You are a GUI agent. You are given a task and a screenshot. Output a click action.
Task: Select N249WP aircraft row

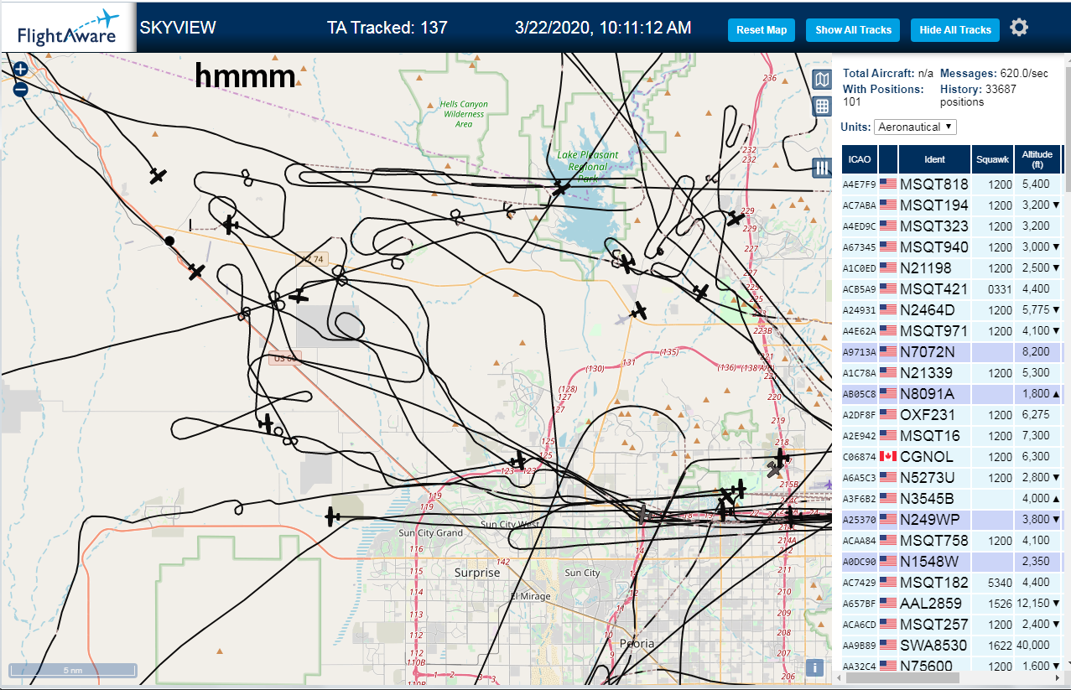click(952, 519)
